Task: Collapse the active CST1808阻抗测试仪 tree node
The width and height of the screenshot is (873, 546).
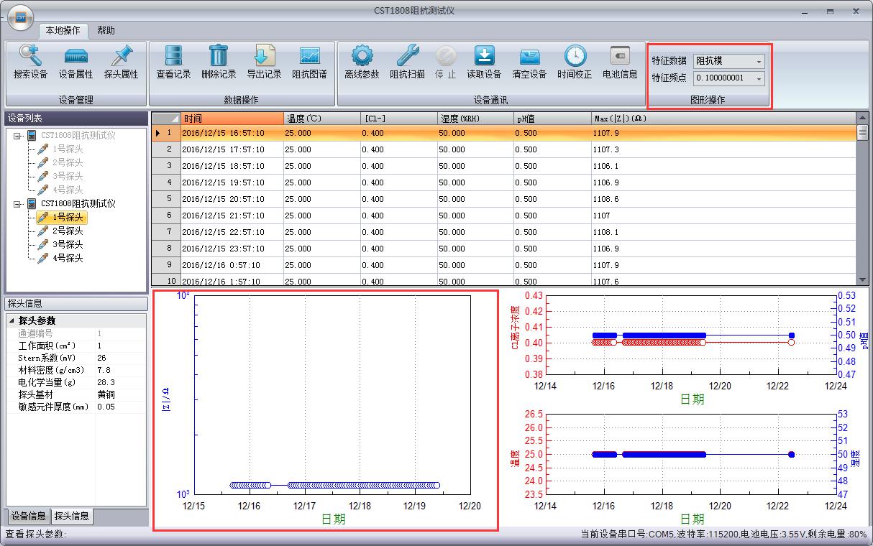Action: click(x=17, y=203)
